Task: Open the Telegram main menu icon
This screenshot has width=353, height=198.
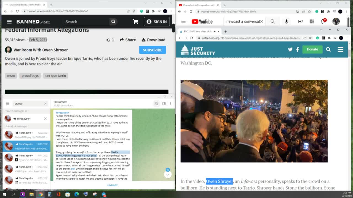Action: 7,104
